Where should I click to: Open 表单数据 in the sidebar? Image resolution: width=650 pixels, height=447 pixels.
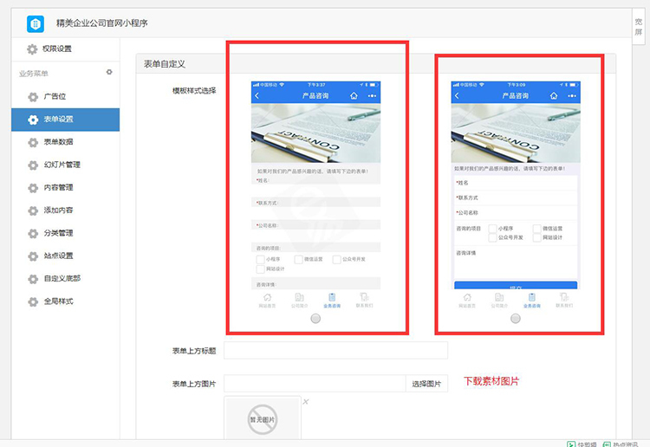58,142
